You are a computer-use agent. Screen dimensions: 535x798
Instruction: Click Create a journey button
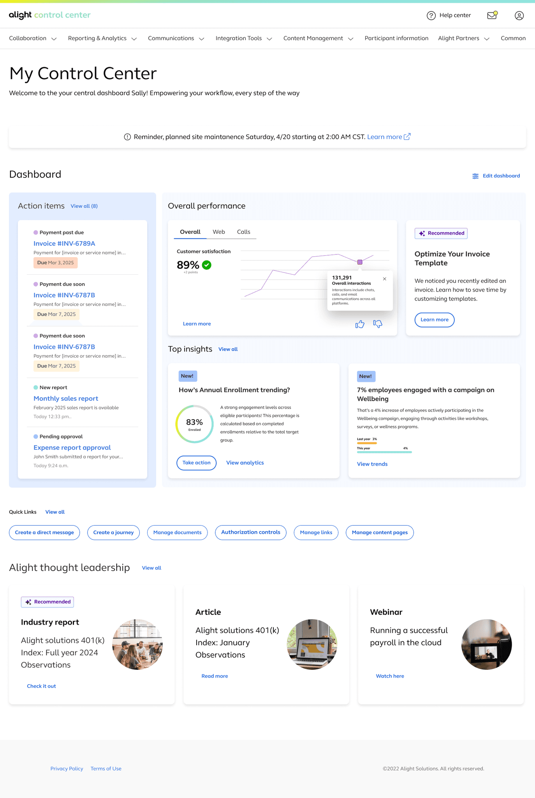pos(113,533)
